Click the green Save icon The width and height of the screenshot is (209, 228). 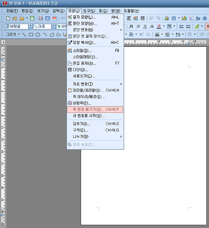32,18
